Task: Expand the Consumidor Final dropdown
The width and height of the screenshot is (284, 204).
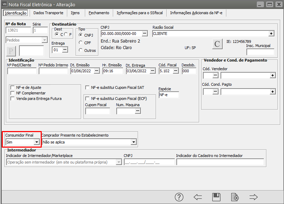Action: tap(36, 142)
